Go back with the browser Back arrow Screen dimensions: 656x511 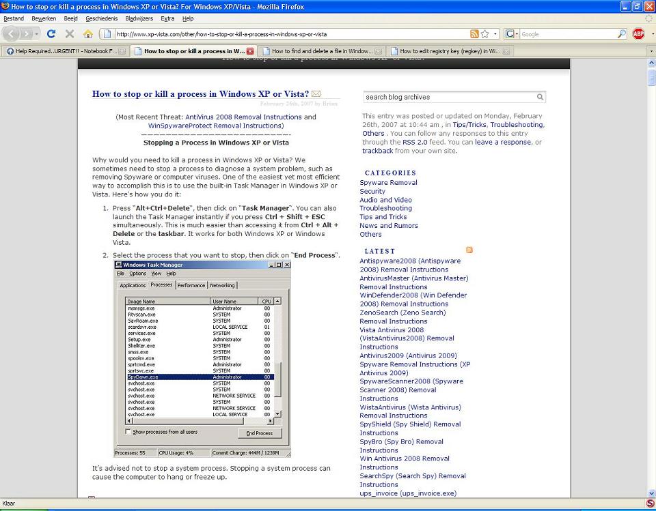point(12,34)
